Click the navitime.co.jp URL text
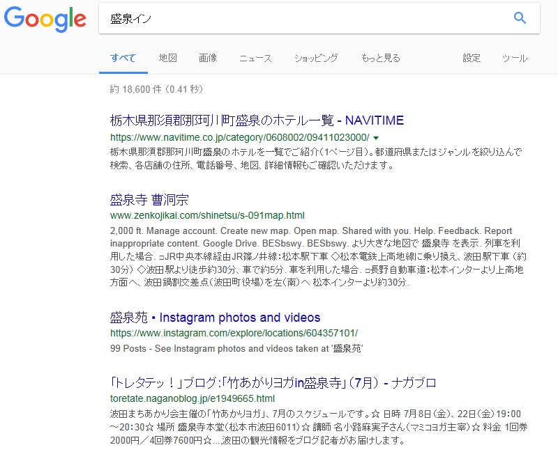Screen dimensions: 558x452 point(240,137)
